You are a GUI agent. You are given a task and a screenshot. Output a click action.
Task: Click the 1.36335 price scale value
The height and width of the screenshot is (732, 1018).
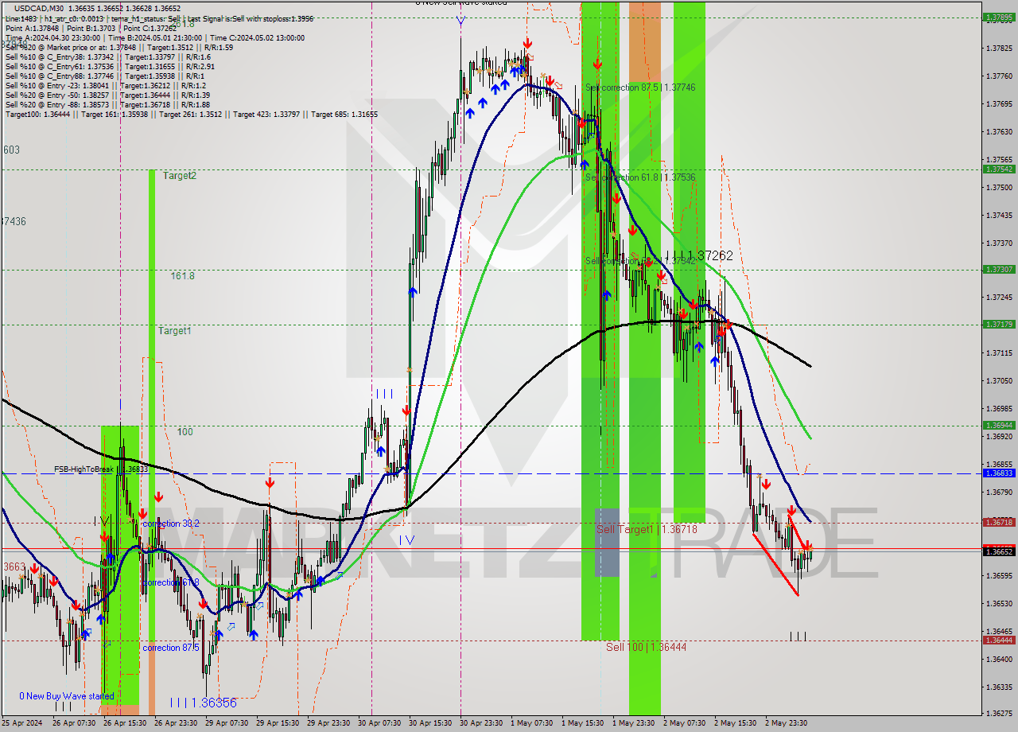coord(999,687)
